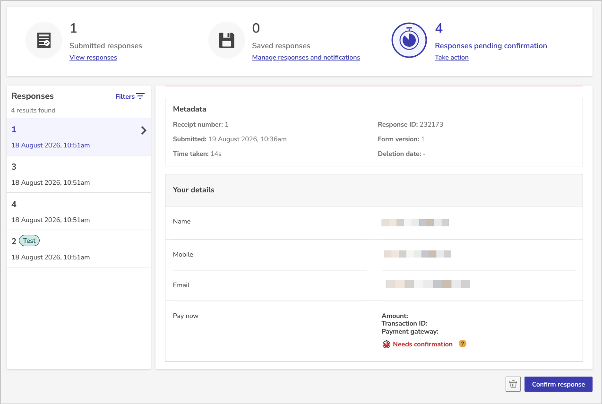Click the Deletion date text
The width and height of the screenshot is (602, 404).
[x=401, y=154]
